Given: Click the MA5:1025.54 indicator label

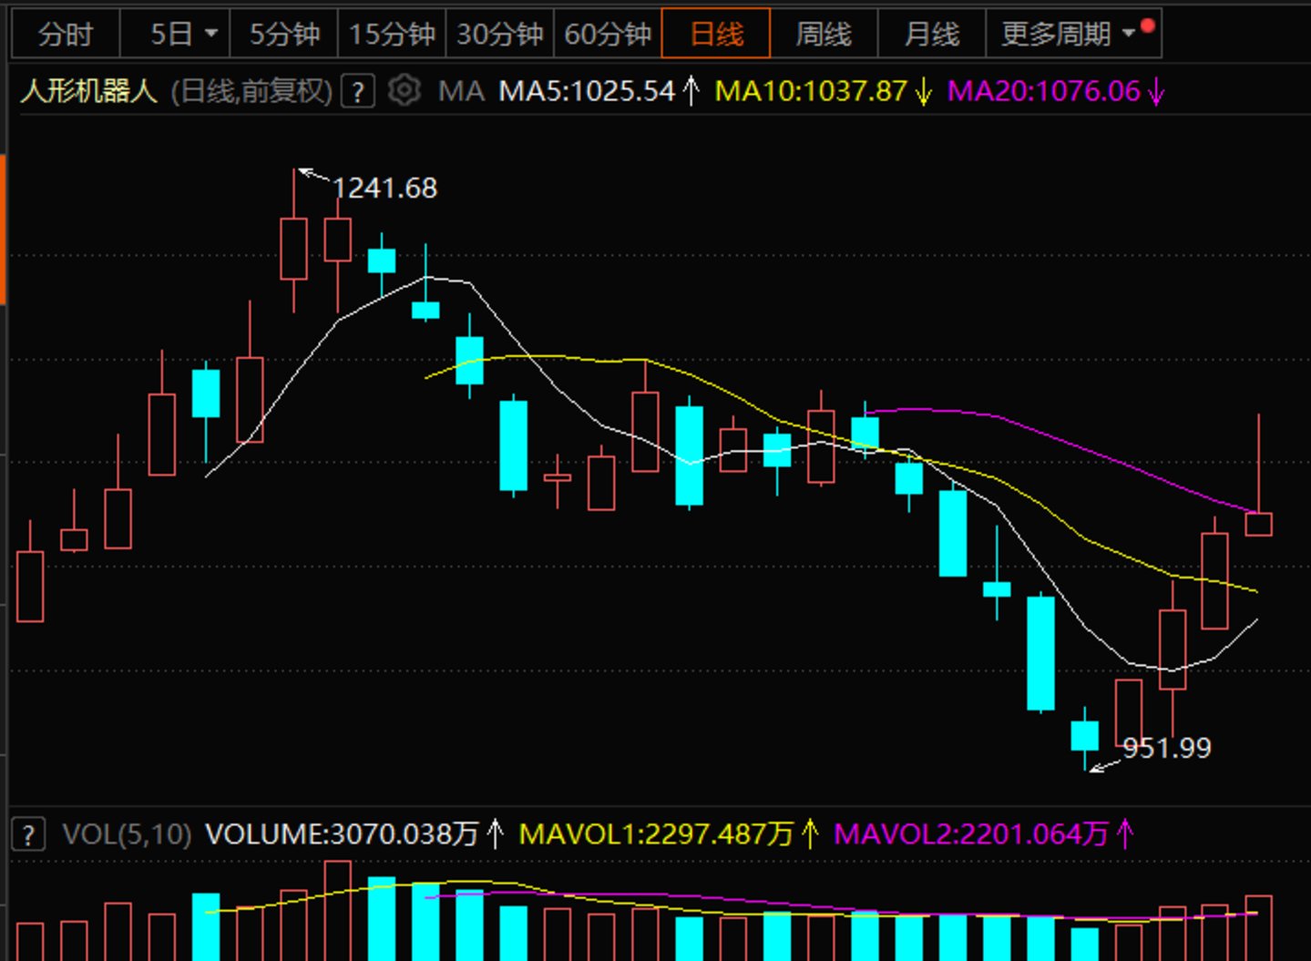Looking at the screenshot, I should (587, 91).
